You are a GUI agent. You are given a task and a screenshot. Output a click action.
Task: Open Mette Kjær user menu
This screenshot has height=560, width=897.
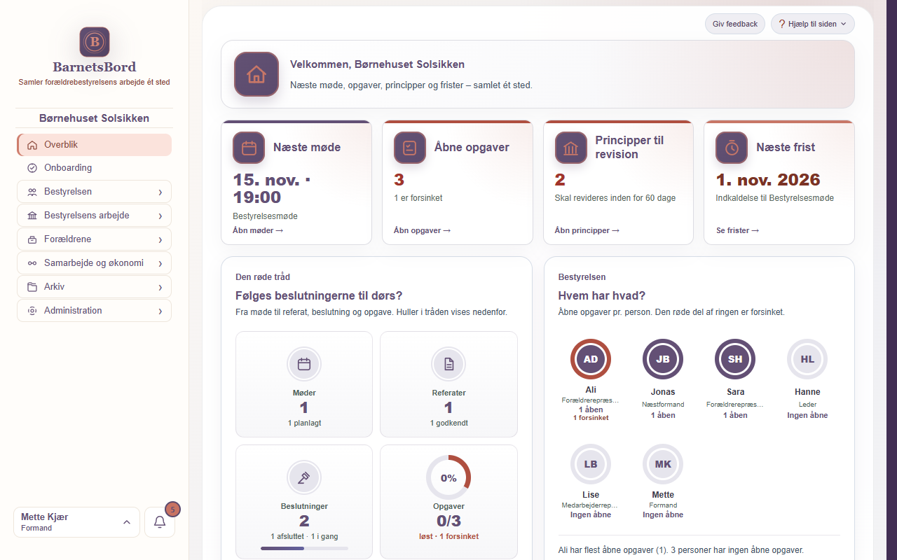(x=76, y=522)
